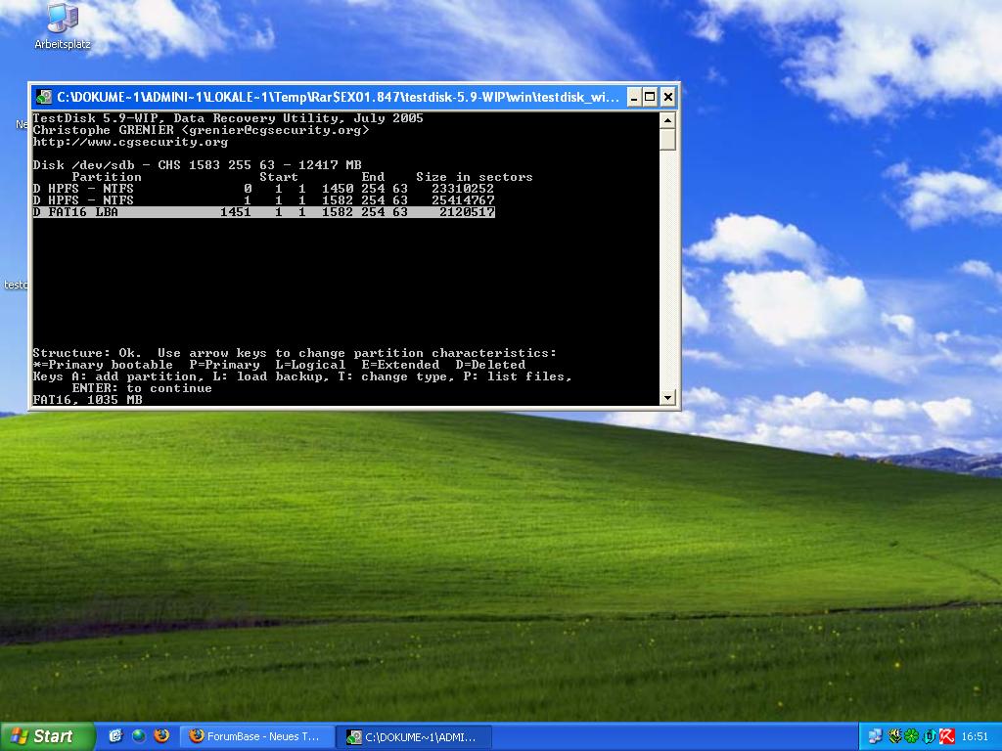This screenshot has width=1002, height=751.
Task: Switch to the ForumBase Firefox taskbar button
Action: click(257, 736)
